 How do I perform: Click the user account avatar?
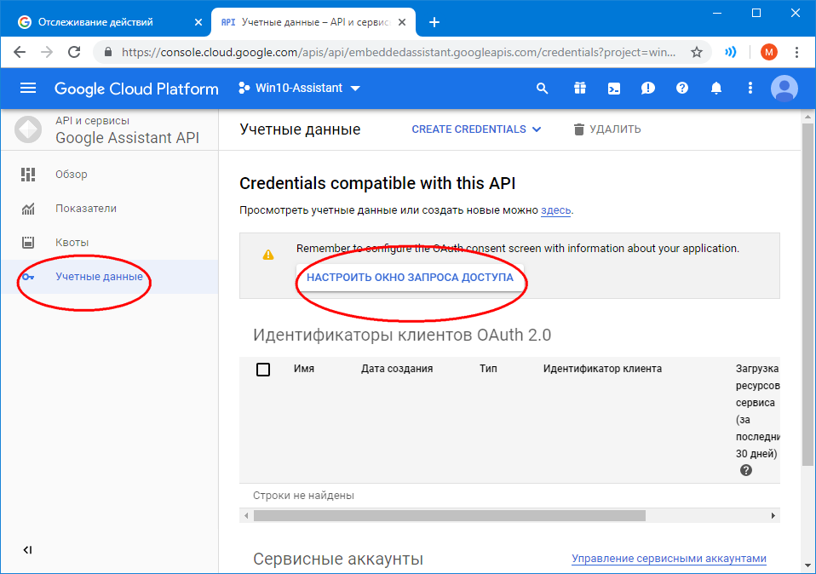[784, 89]
